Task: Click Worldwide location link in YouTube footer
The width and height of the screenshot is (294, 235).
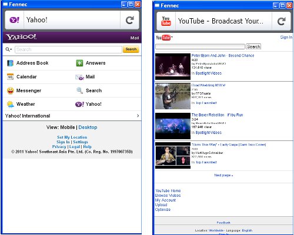Action: point(216,230)
